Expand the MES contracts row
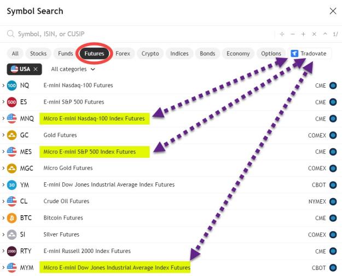Image resolution: width=342 pixels, height=276 pixels. coord(3,152)
